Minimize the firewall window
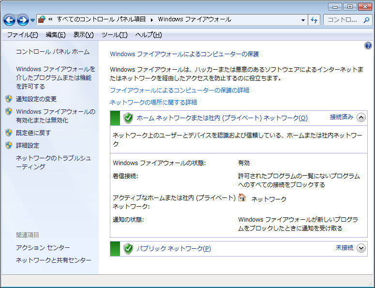The image size is (375, 288). (x=335, y=7)
